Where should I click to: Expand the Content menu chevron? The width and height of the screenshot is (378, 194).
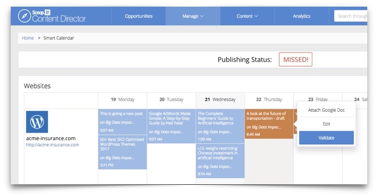point(256,16)
